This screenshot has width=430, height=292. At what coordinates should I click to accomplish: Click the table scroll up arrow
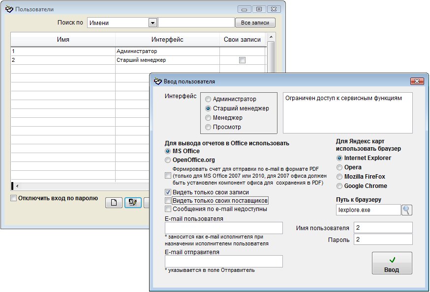(x=271, y=37)
